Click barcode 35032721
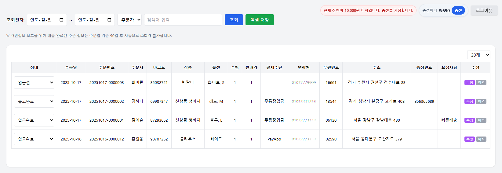Screen dimensions: 502x173 tap(159, 83)
